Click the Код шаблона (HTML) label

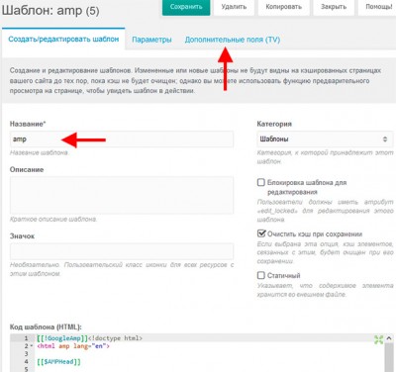pyautogui.click(x=46, y=326)
